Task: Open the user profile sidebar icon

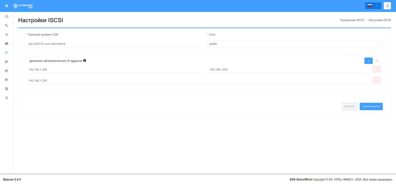Action: [x=7, y=98]
